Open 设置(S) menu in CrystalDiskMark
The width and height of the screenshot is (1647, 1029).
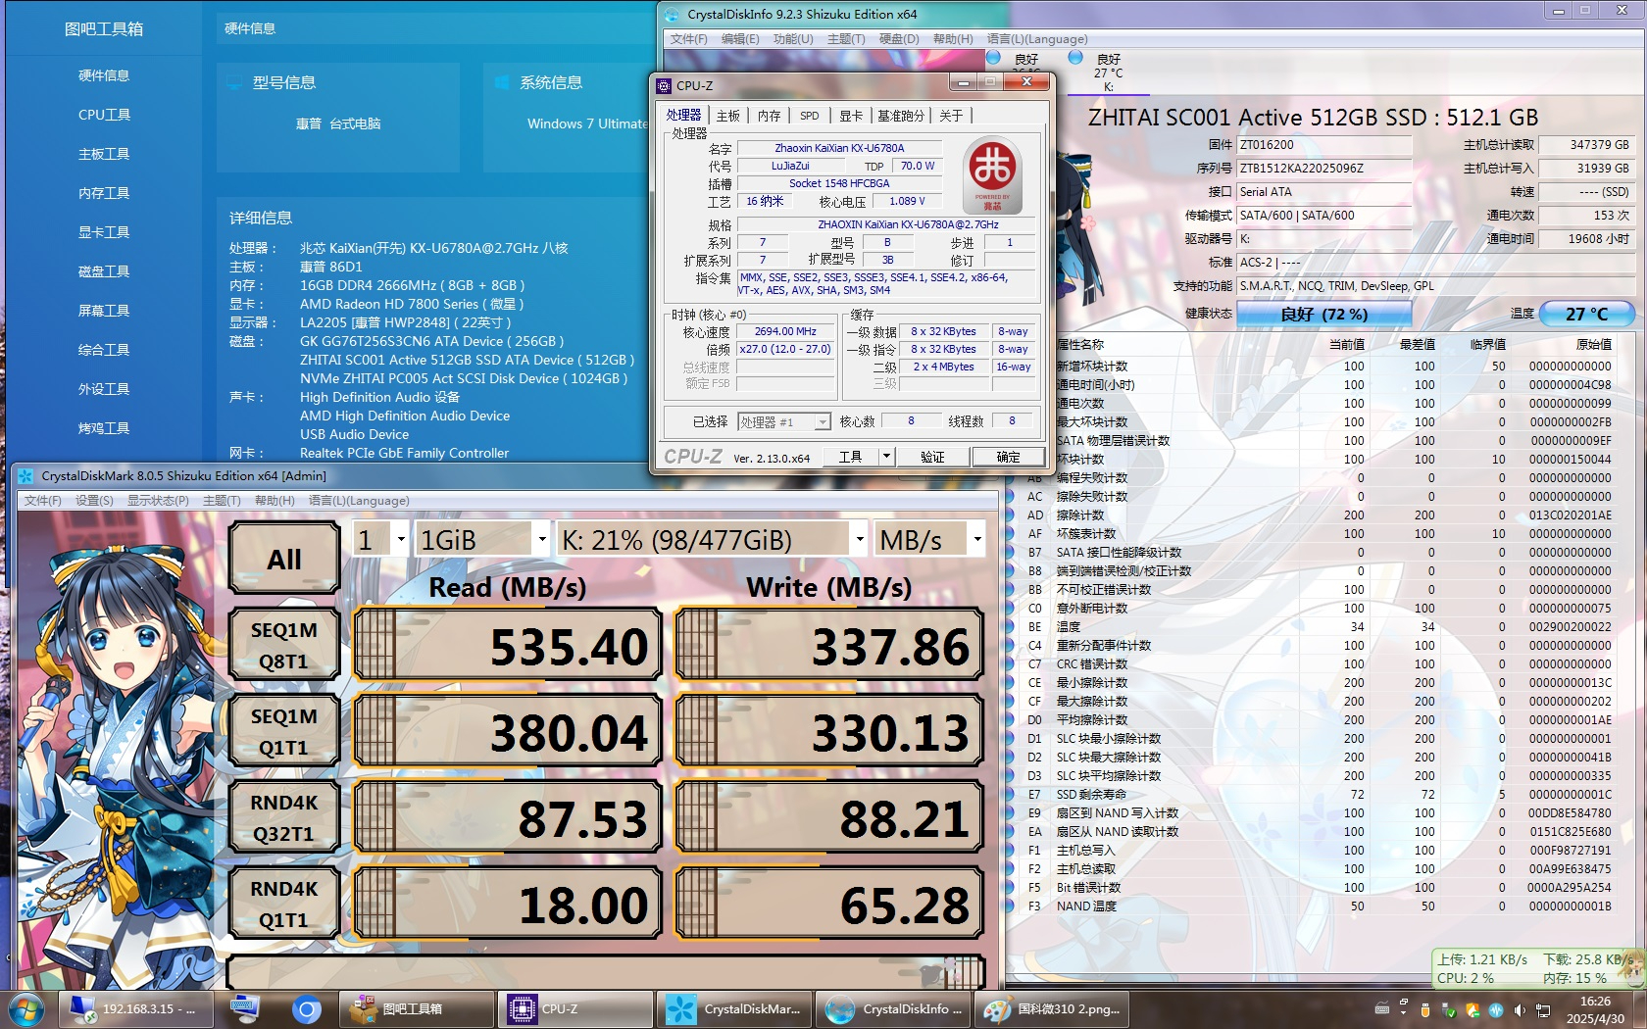[94, 501]
